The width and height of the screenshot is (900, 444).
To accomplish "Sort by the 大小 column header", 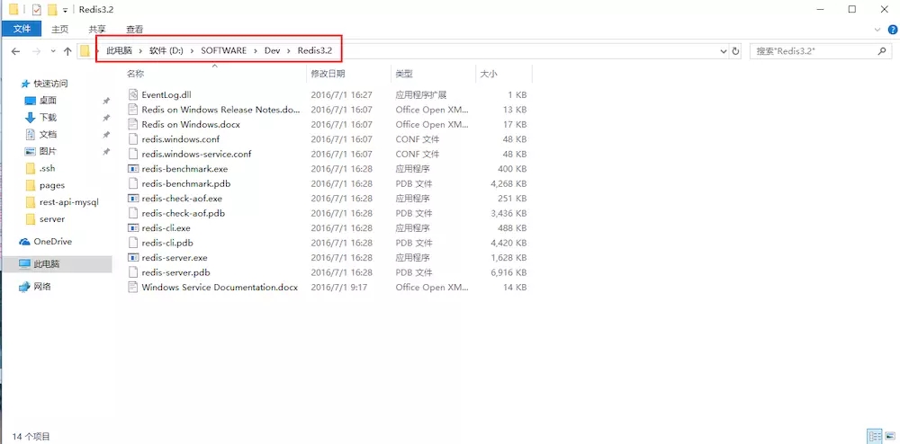I will click(489, 74).
